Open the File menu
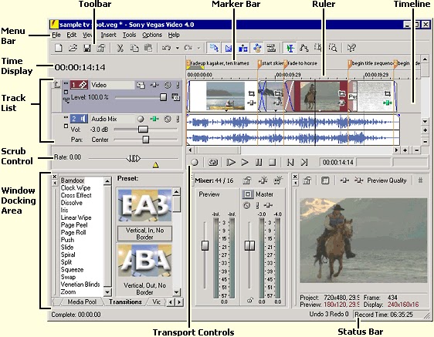Viewport: 434px width, 337px height. pos(56,35)
